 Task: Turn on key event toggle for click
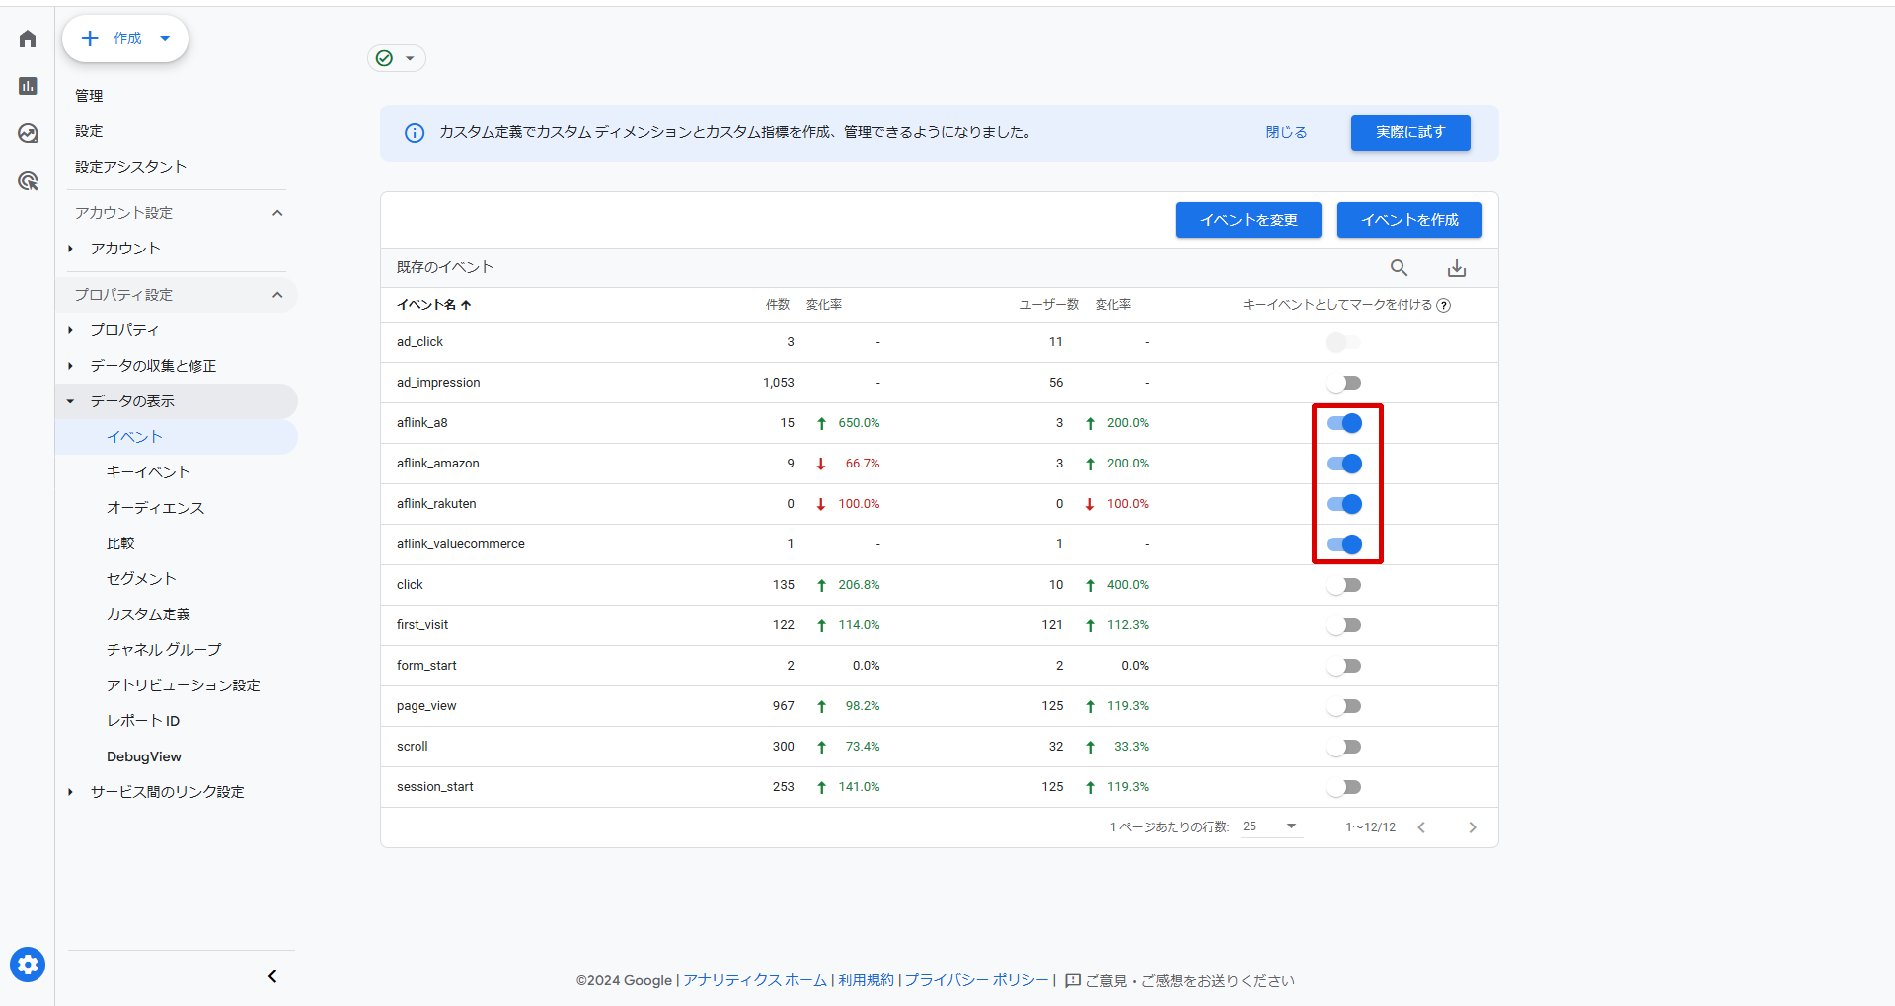click(1344, 585)
